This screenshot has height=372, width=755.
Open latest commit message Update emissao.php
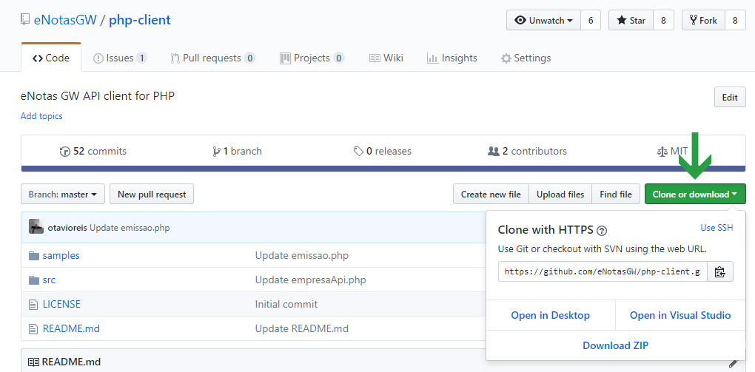pos(130,228)
